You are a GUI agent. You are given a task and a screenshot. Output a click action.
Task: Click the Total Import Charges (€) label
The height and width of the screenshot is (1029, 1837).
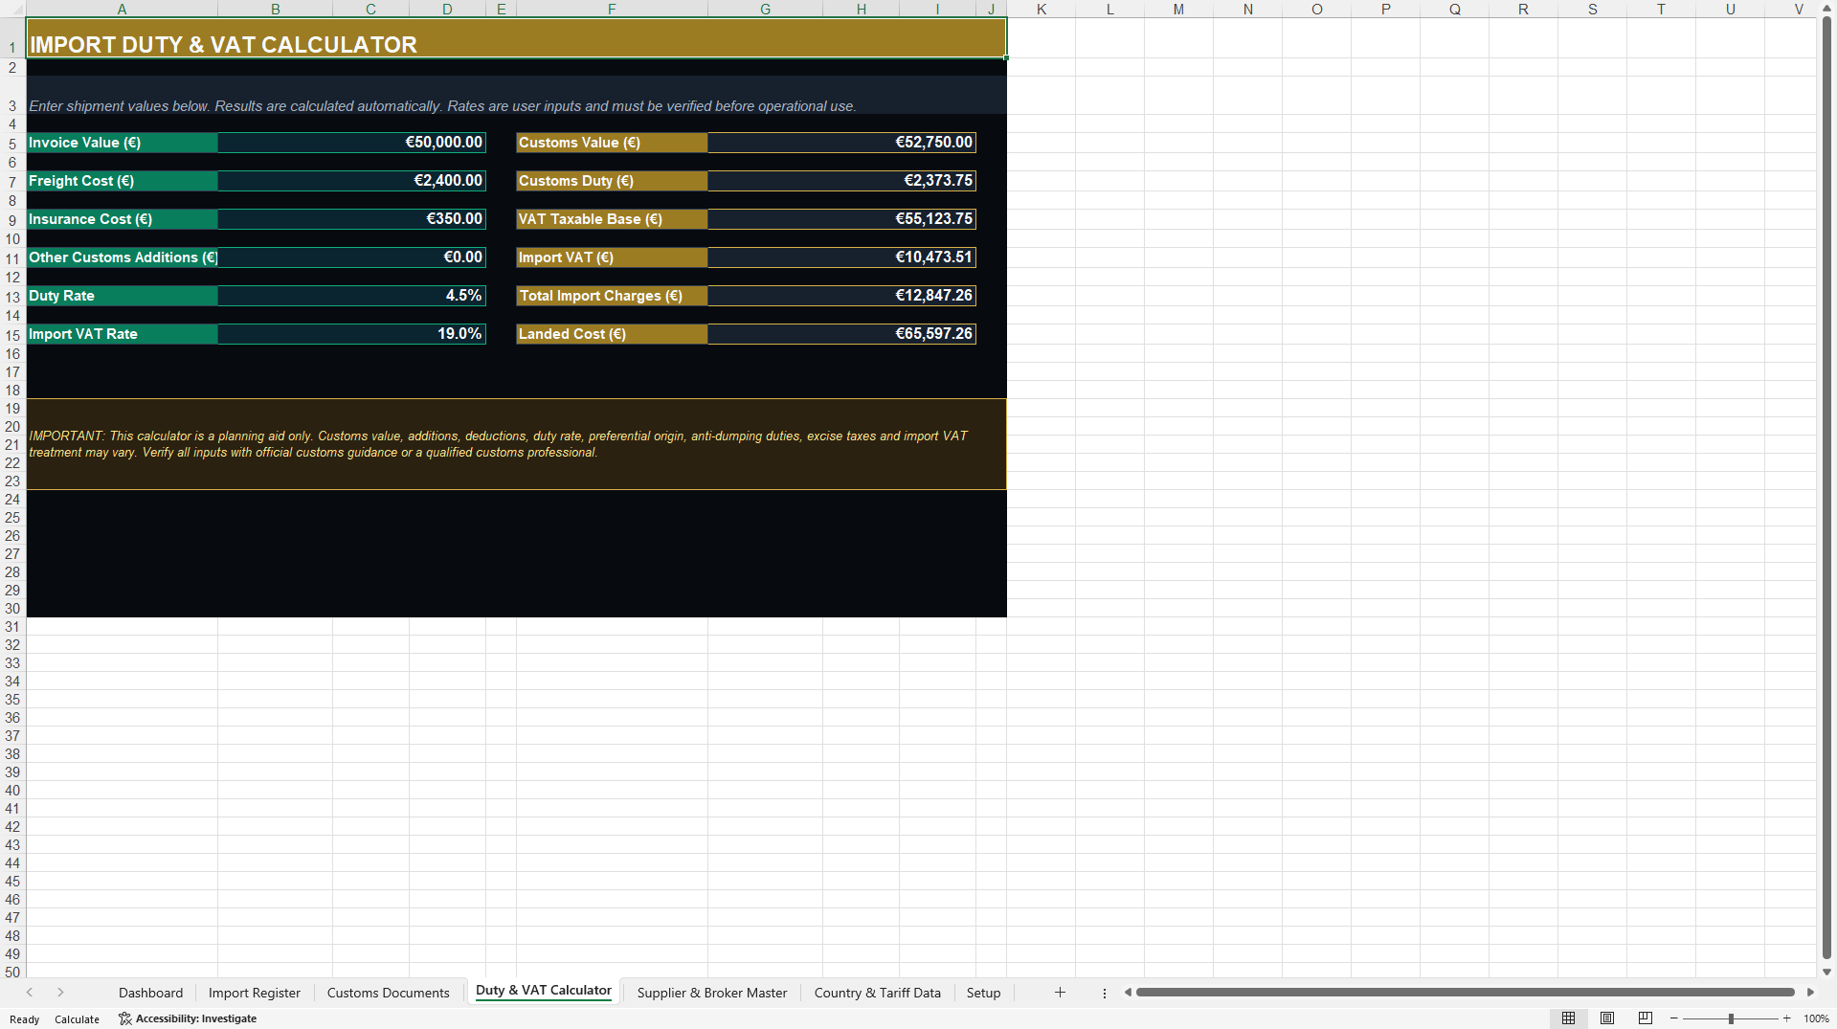(x=612, y=296)
